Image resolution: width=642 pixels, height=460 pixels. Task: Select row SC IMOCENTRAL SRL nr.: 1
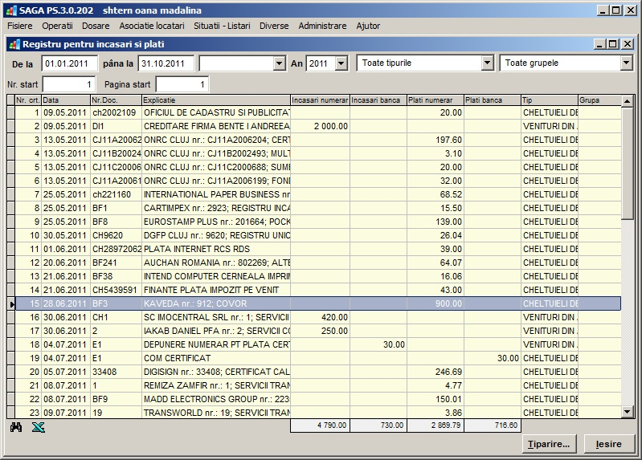(318, 317)
